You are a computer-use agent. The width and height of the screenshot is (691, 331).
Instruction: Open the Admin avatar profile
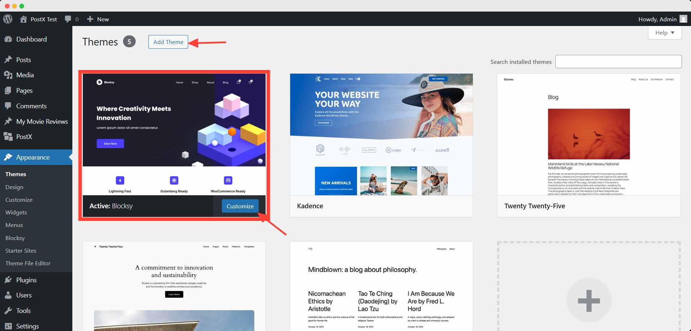683,19
